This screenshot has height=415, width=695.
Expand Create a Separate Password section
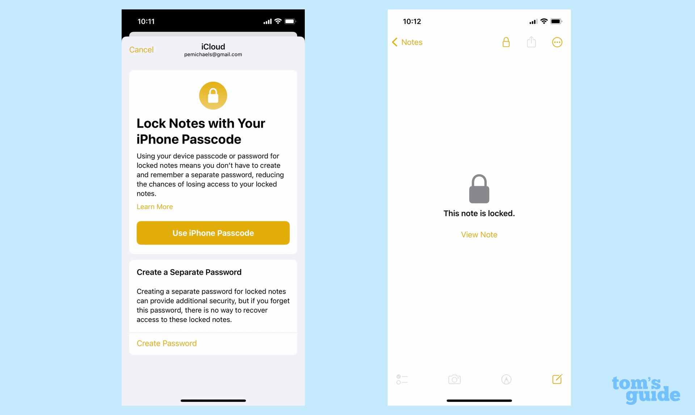[x=189, y=272]
